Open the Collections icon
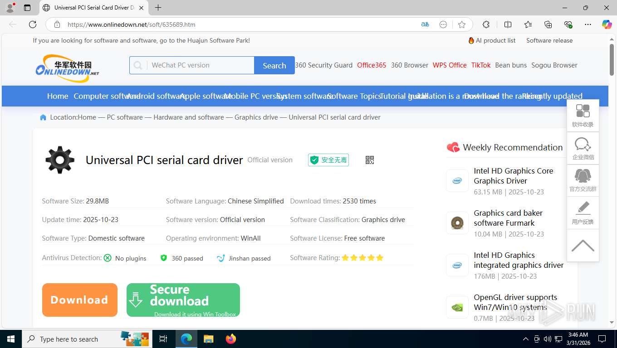Viewport: 617px width, 348px height. (x=548, y=24)
